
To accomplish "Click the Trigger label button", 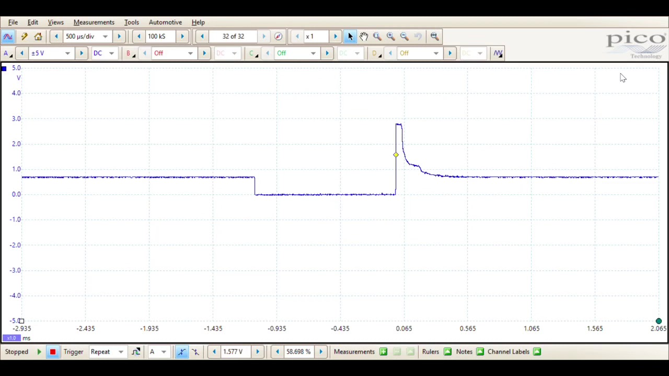I will (x=74, y=352).
